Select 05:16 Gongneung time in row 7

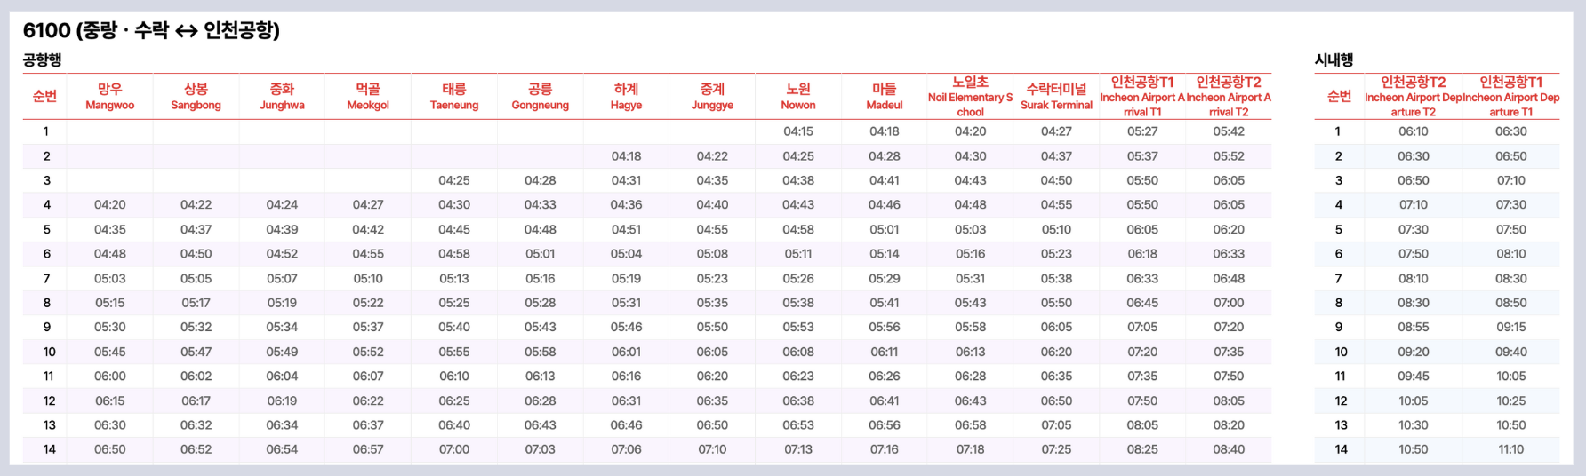541,279
